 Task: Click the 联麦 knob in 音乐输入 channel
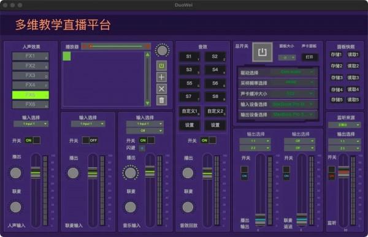[131, 207]
